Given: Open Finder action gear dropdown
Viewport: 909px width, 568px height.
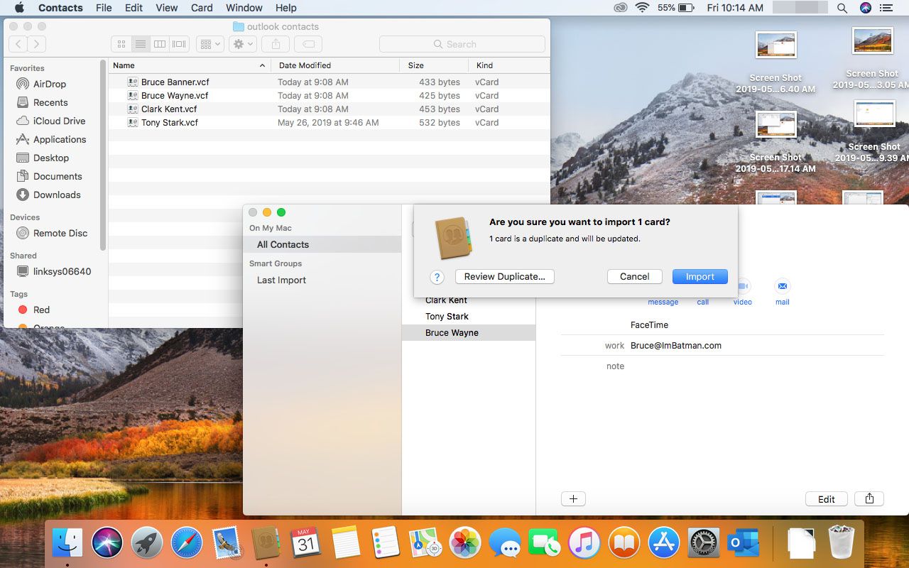Looking at the screenshot, I should point(243,44).
